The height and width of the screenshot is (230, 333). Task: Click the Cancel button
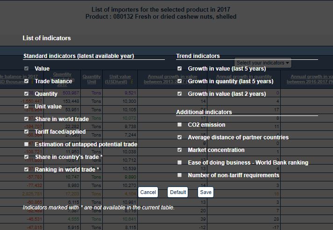click(x=148, y=192)
